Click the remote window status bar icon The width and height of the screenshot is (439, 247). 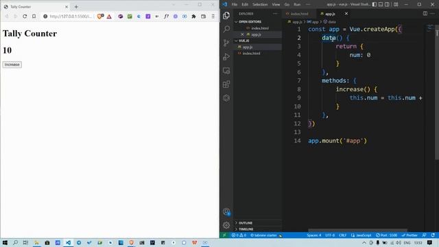tap(224, 235)
